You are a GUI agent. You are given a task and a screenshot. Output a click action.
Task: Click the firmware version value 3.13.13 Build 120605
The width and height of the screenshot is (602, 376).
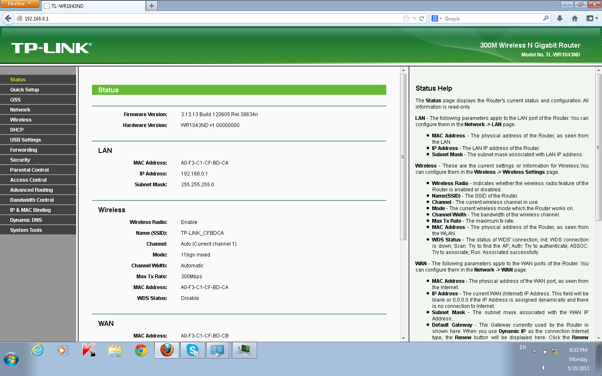(219, 114)
